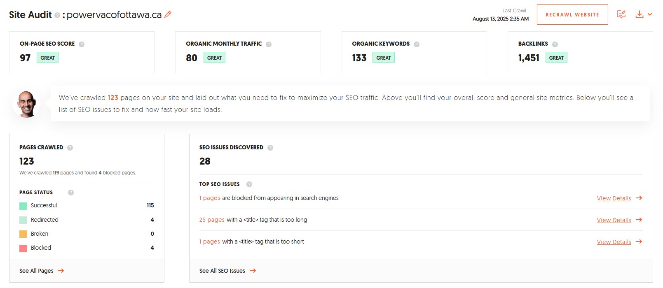Expand the export dropdown chevron
The image size is (663, 288).
(650, 14)
